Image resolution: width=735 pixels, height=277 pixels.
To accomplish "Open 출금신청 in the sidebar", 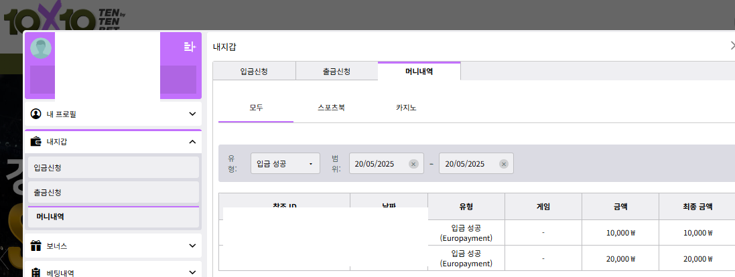I will (112, 193).
